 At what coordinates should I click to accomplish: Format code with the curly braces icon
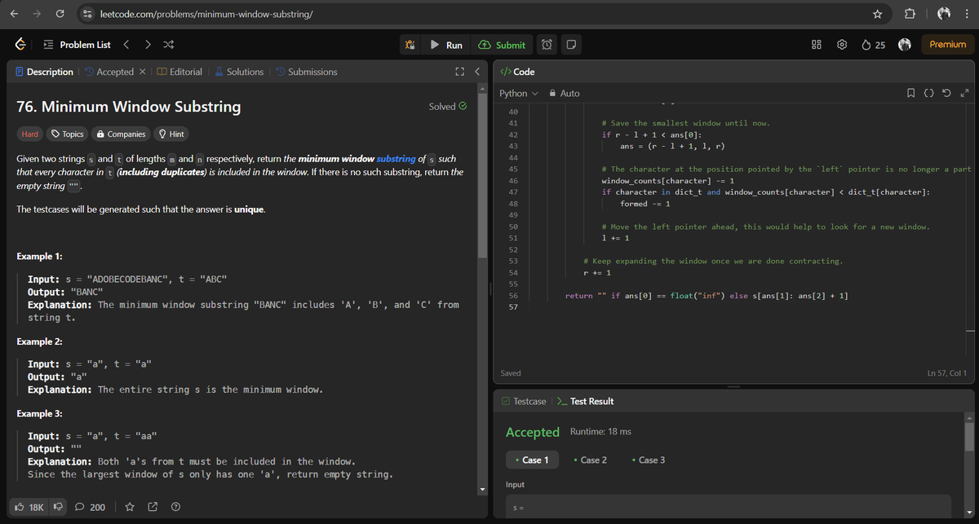pyautogui.click(x=929, y=92)
